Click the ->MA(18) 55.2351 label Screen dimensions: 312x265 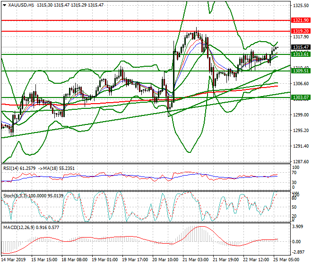(x=56, y=168)
